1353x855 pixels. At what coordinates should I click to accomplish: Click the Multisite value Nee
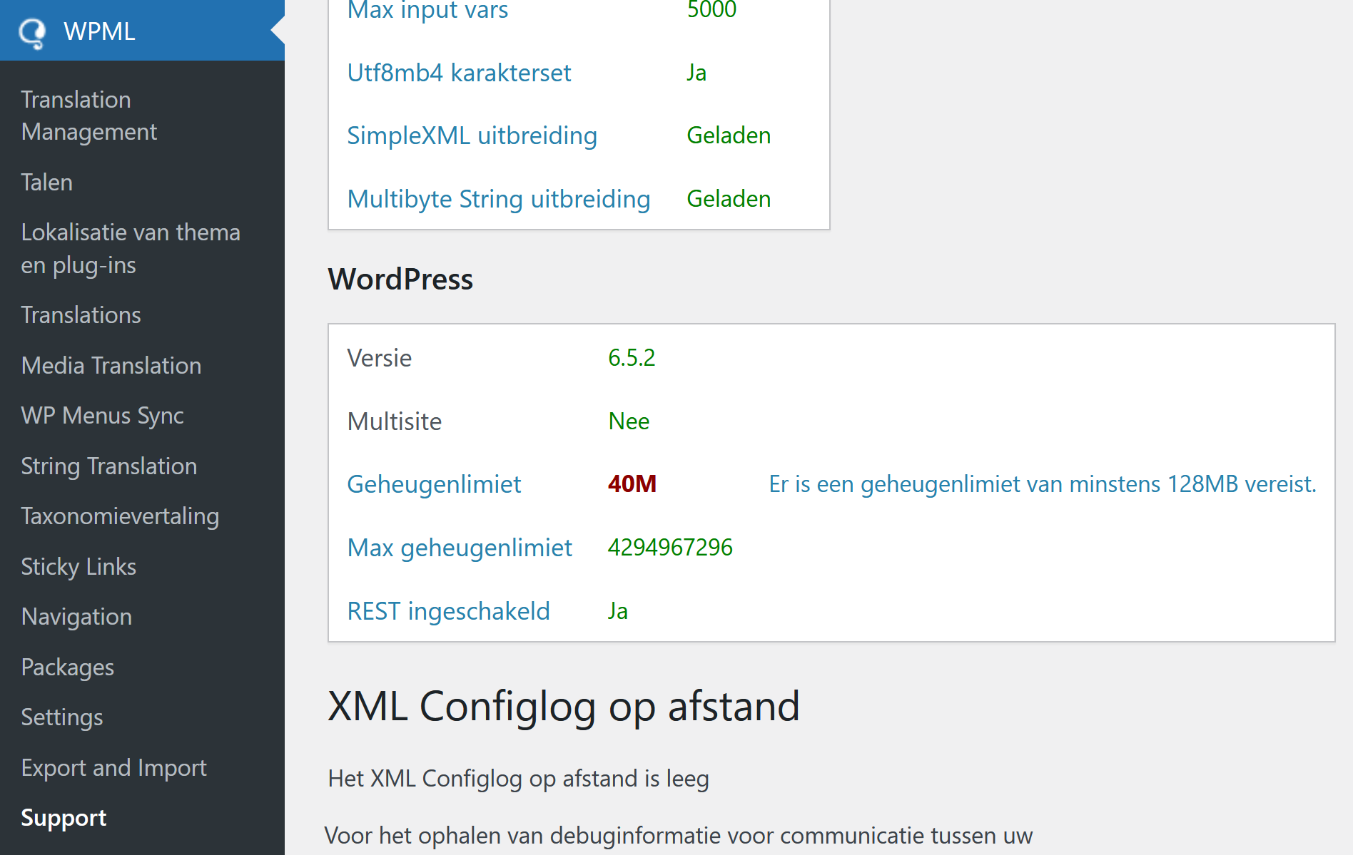coord(629,421)
